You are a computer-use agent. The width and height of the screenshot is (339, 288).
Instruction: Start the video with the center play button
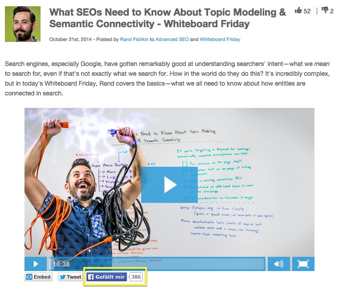click(x=169, y=185)
